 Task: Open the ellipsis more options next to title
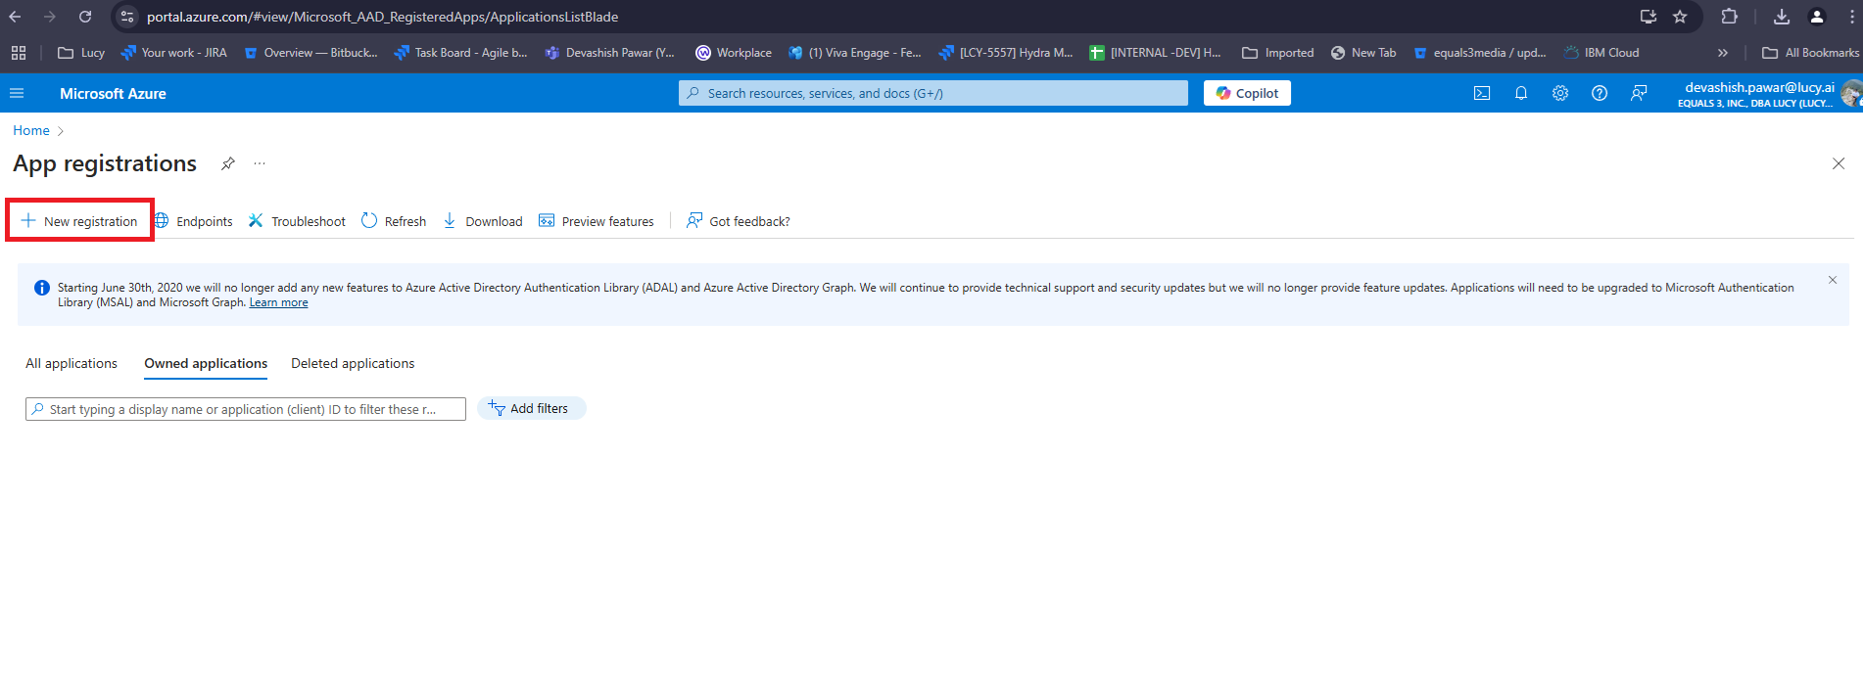(260, 163)
